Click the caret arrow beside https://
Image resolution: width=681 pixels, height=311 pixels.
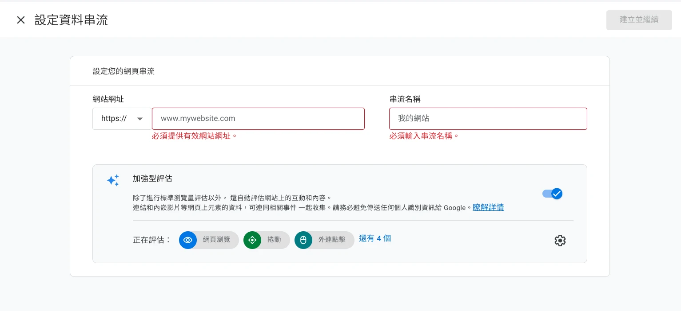(140, 119)
